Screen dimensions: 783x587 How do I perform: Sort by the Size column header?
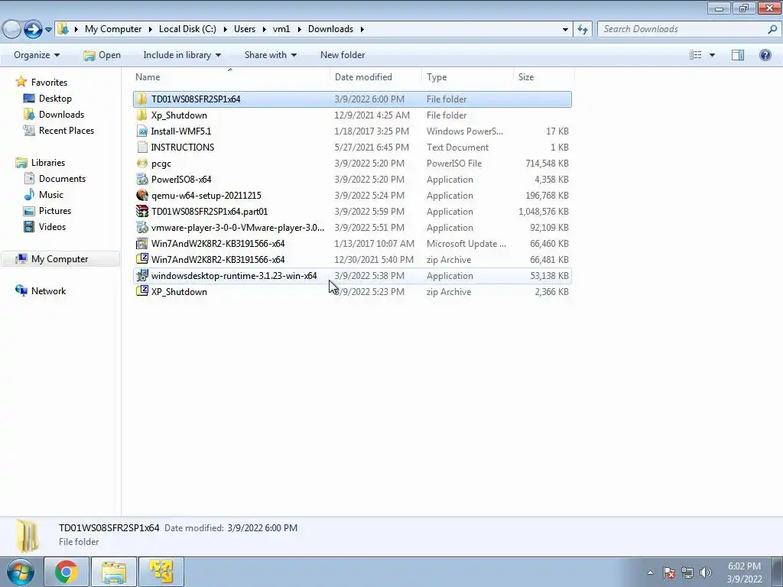coord(544,77)
